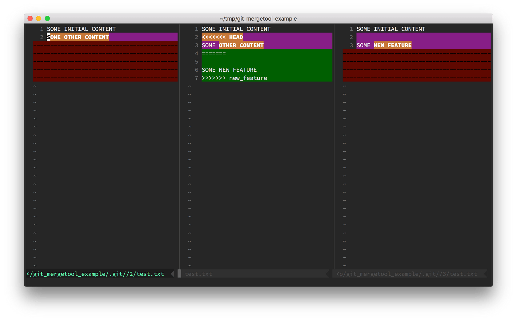Click 'SOME NEW FEATURE' in right pane

tap(384, 45)
